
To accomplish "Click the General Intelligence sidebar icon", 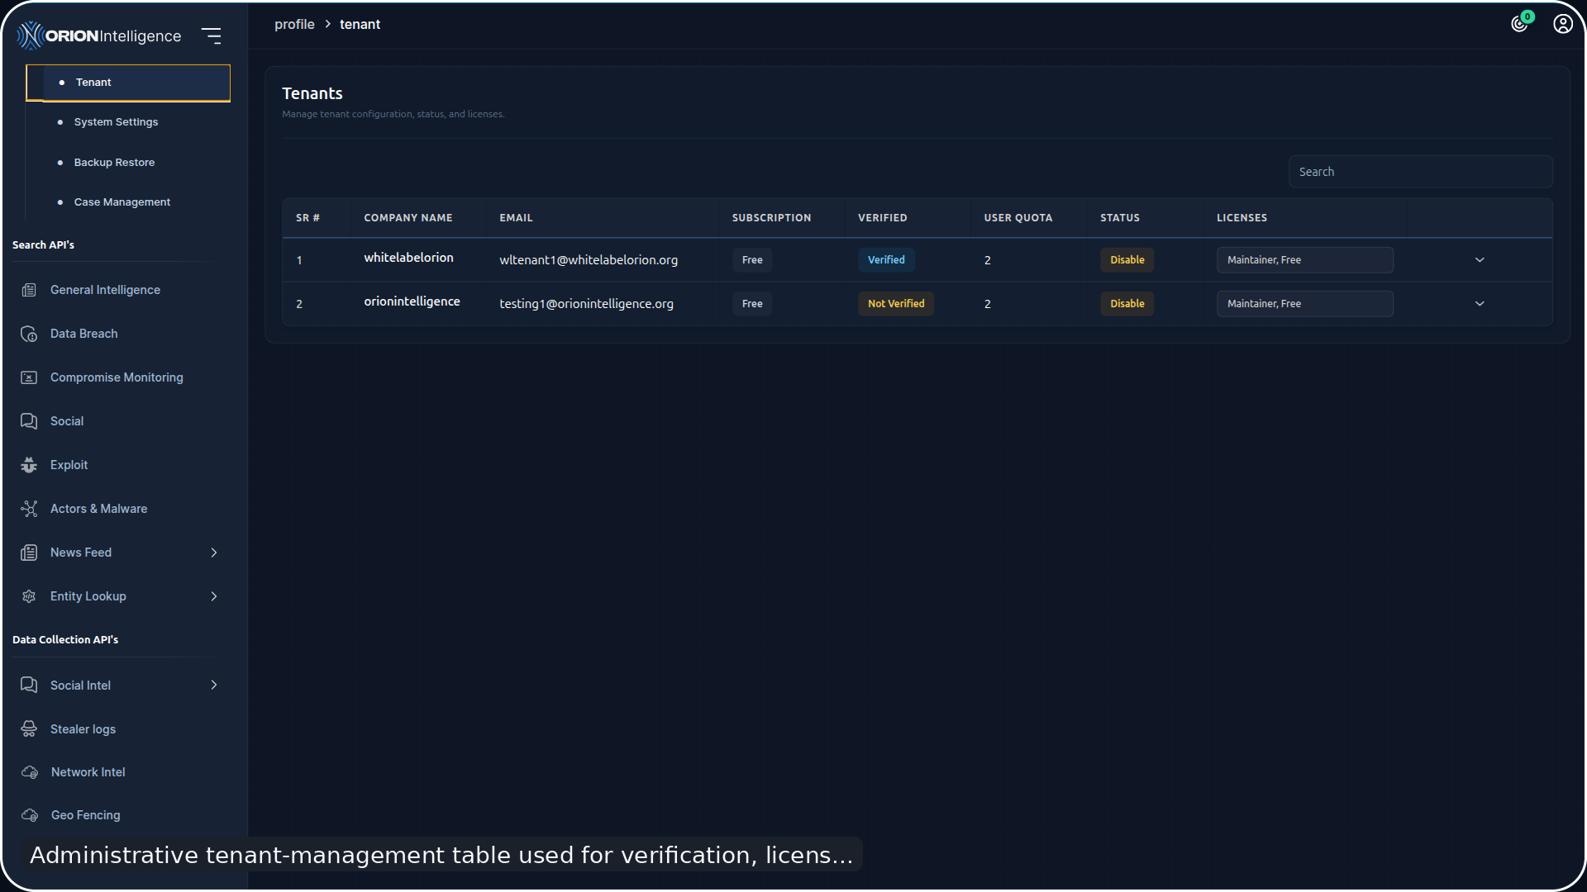I will pos(29,290).
